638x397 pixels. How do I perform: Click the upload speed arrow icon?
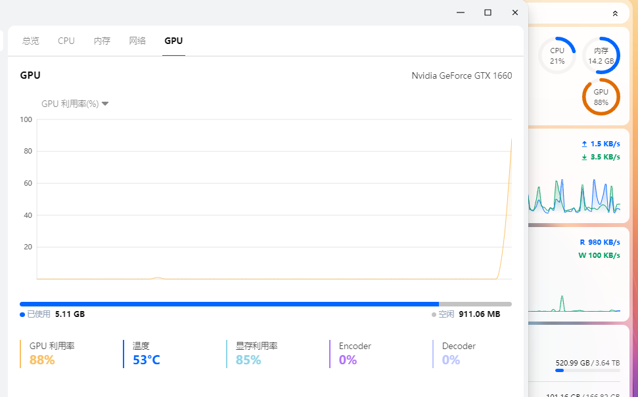click(x=583, y=144)
